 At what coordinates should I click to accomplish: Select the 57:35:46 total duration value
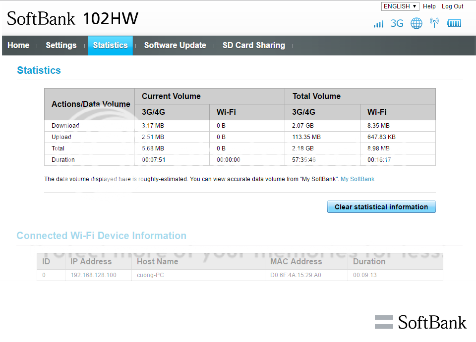[x=304, y=160]
